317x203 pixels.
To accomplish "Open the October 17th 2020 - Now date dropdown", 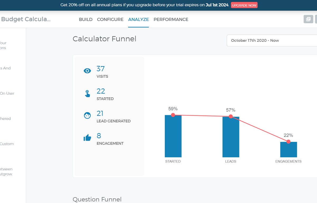I will coord(272,41).
